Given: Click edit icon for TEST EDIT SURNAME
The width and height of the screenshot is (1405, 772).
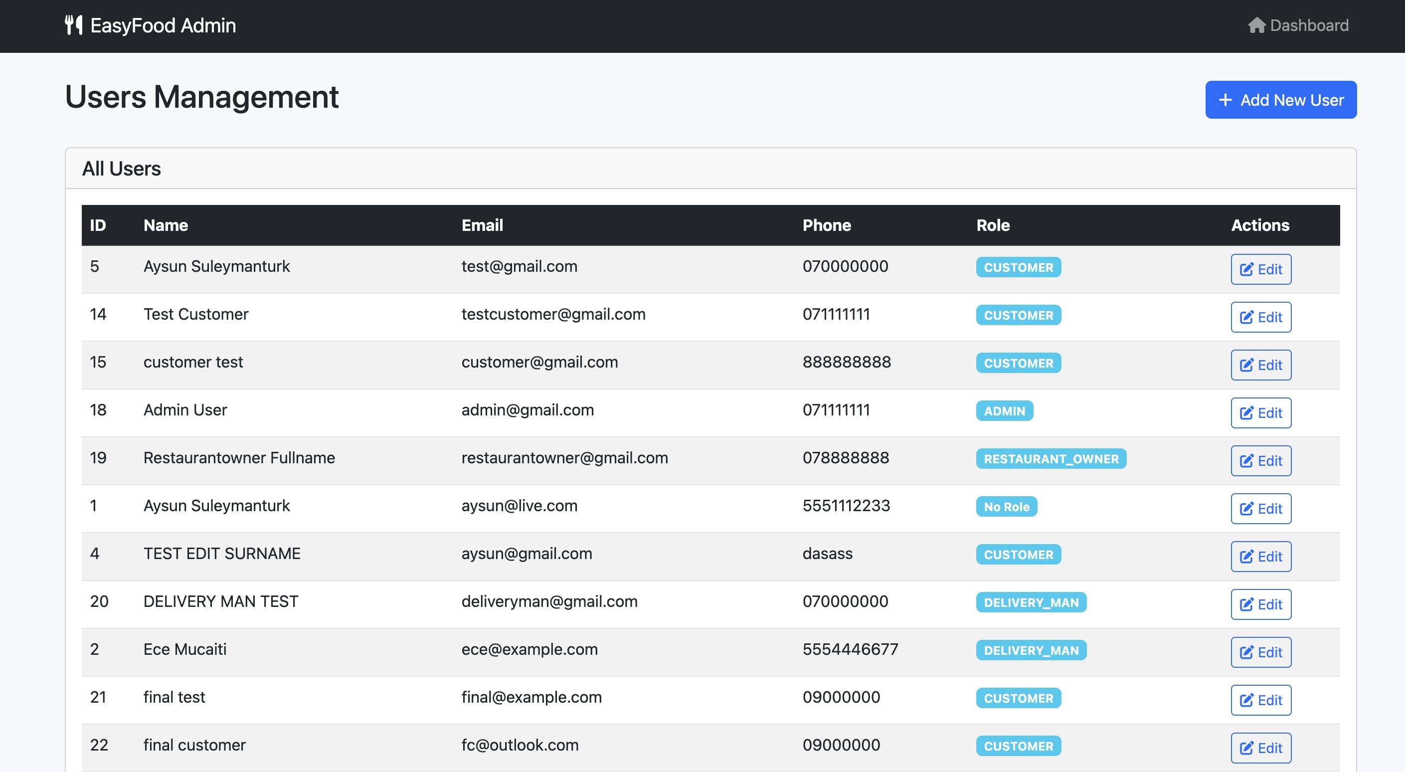Looking at the screenshot, I should coord(1246,557).
